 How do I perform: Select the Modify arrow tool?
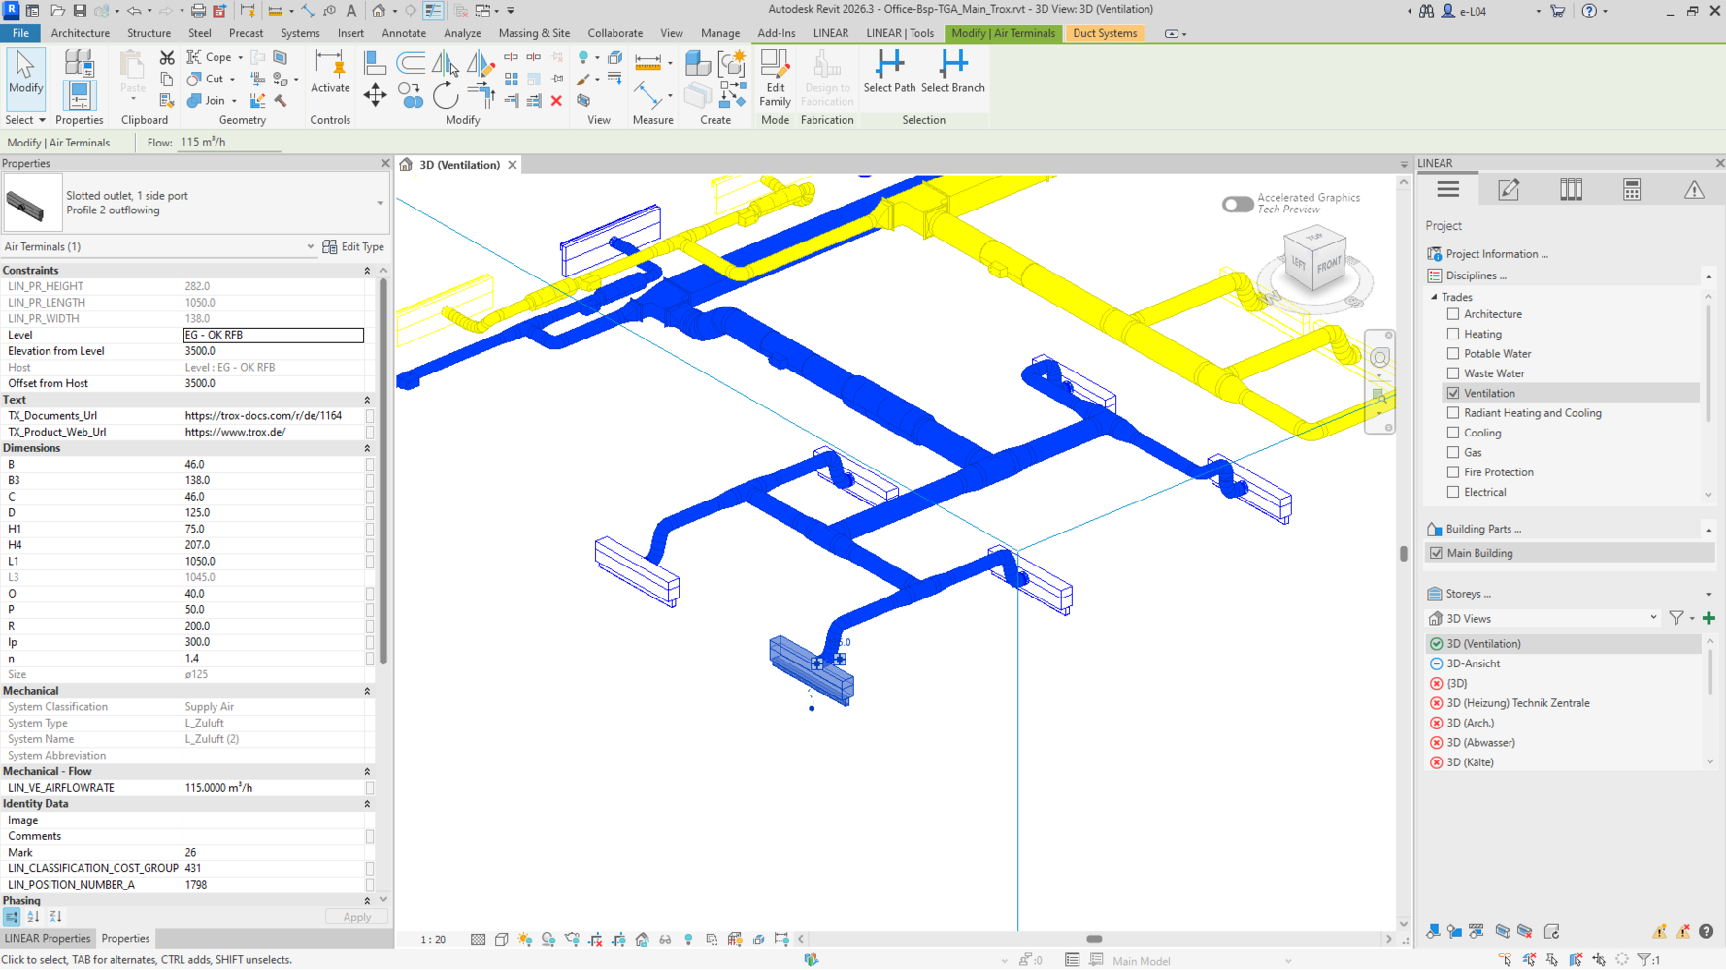[25, 73]
